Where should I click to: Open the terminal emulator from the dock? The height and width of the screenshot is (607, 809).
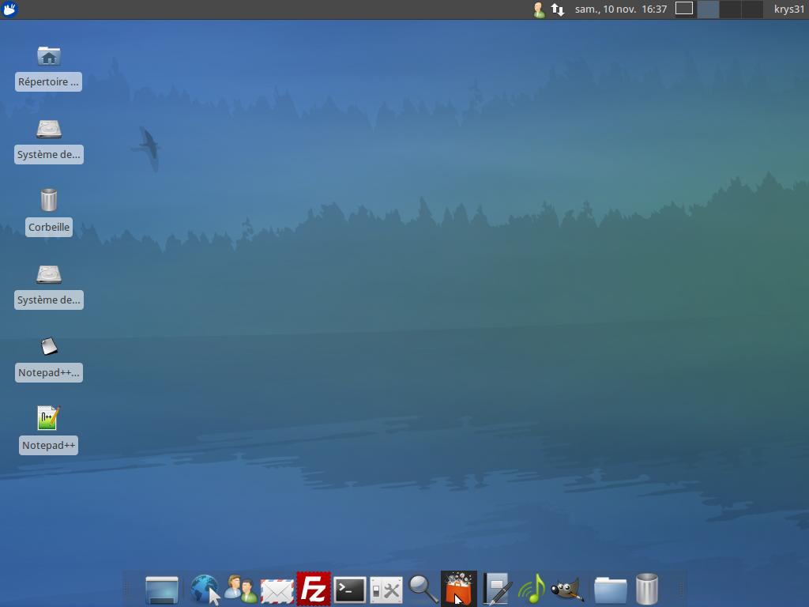350,590
